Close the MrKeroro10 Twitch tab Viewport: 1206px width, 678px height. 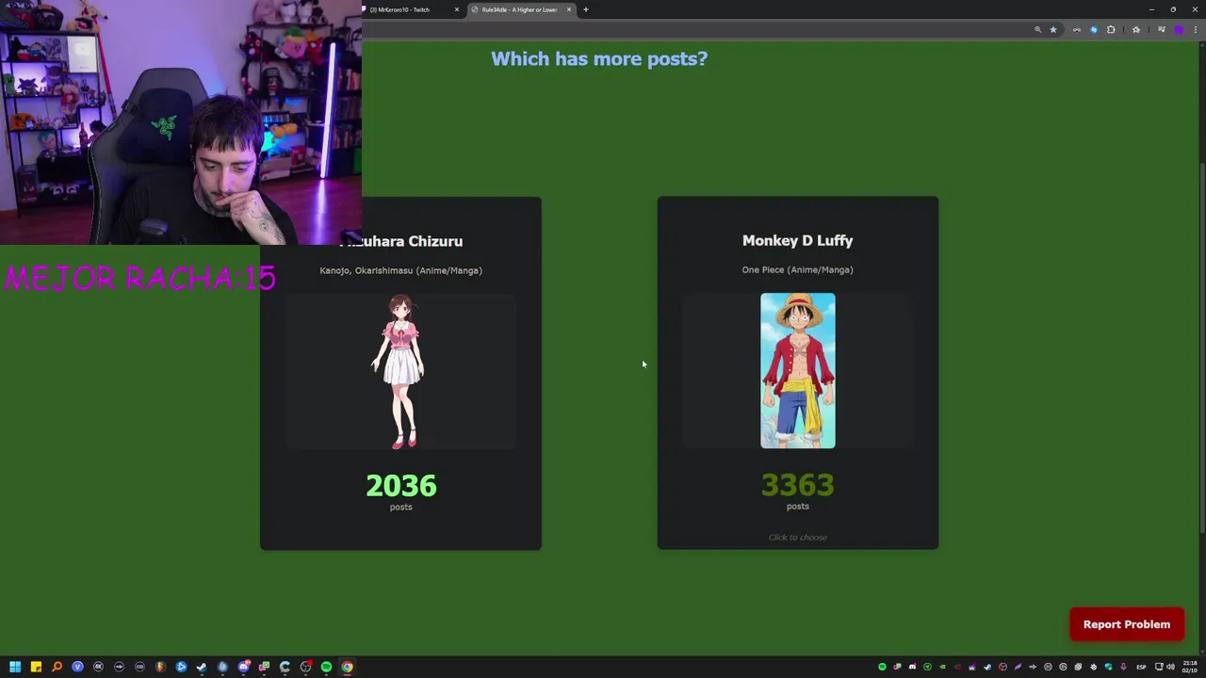(x=457, y=9)
